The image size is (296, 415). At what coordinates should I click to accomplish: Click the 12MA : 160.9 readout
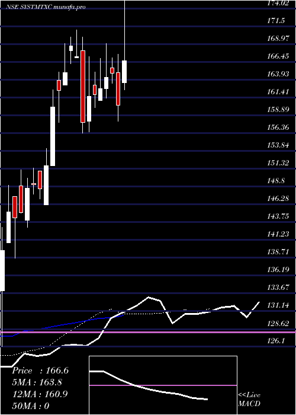coord(40,394)
